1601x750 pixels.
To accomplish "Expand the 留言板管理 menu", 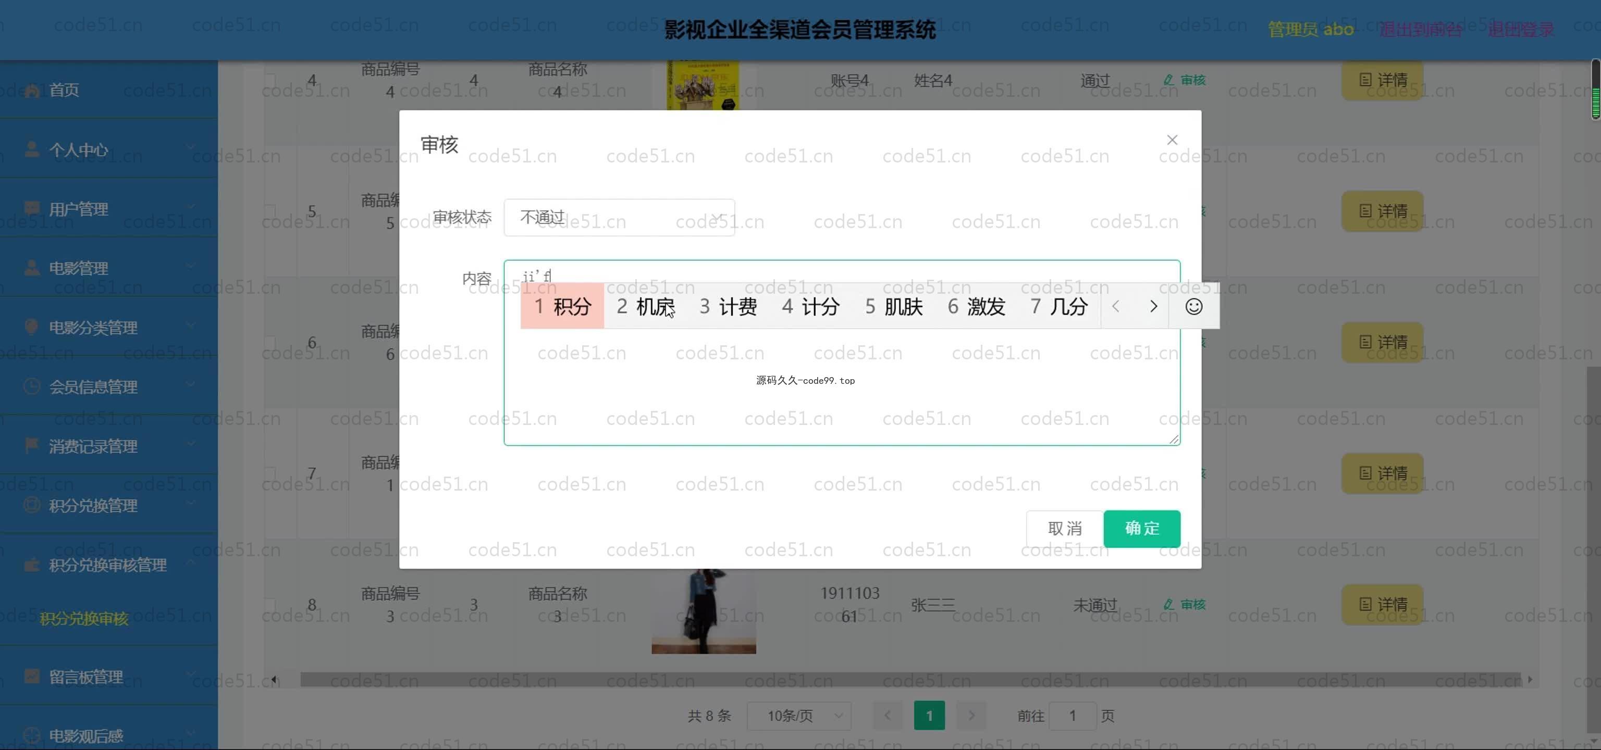I will 109,676.
